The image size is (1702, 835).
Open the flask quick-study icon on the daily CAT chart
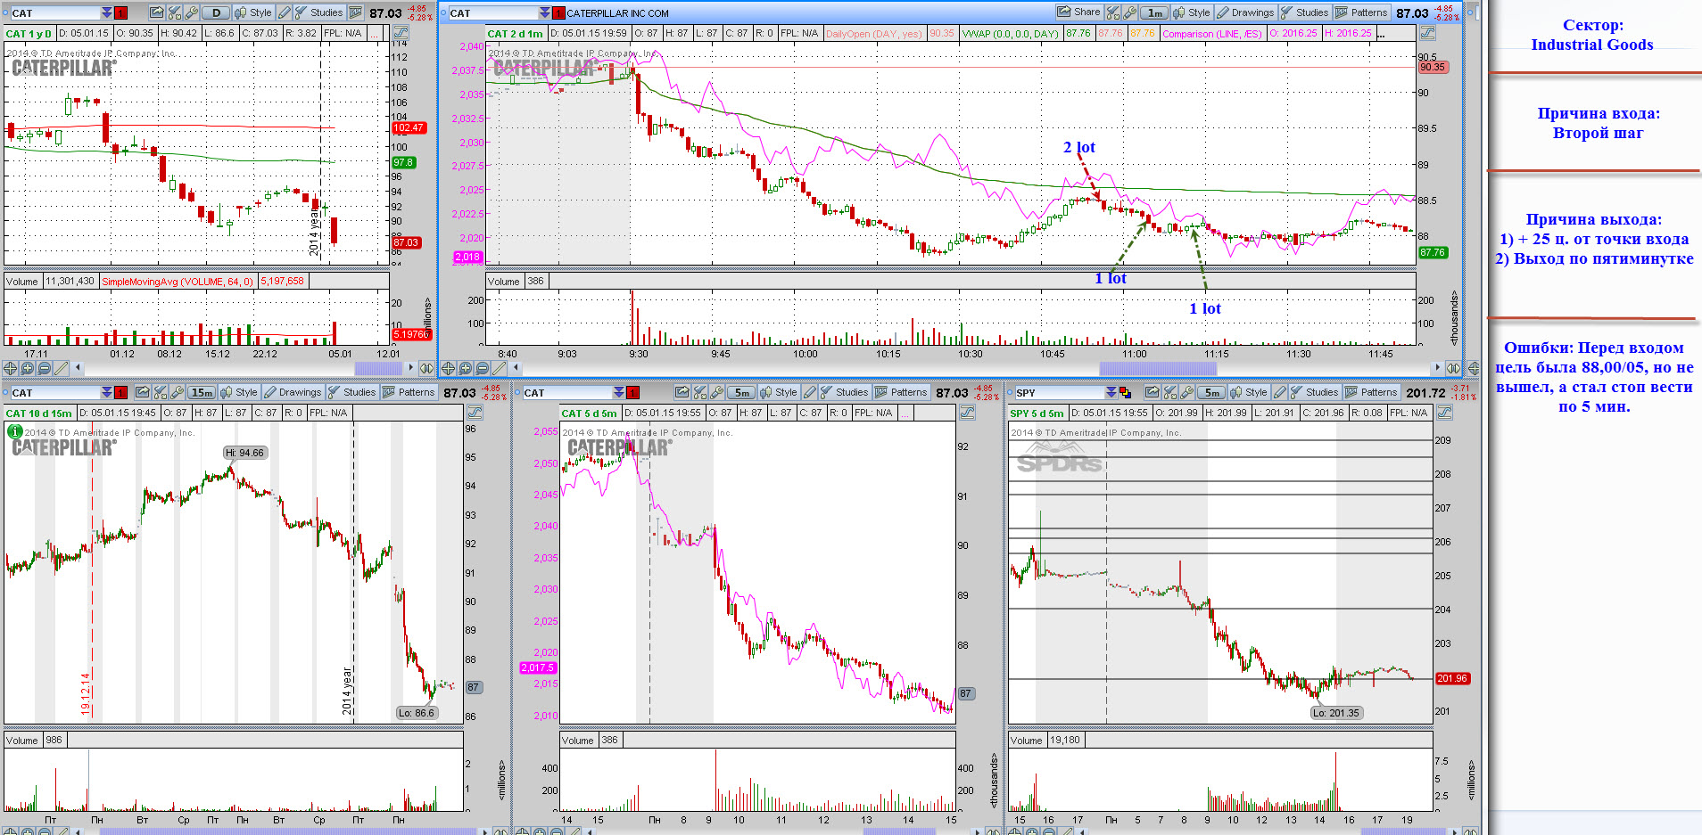(174, 12)
